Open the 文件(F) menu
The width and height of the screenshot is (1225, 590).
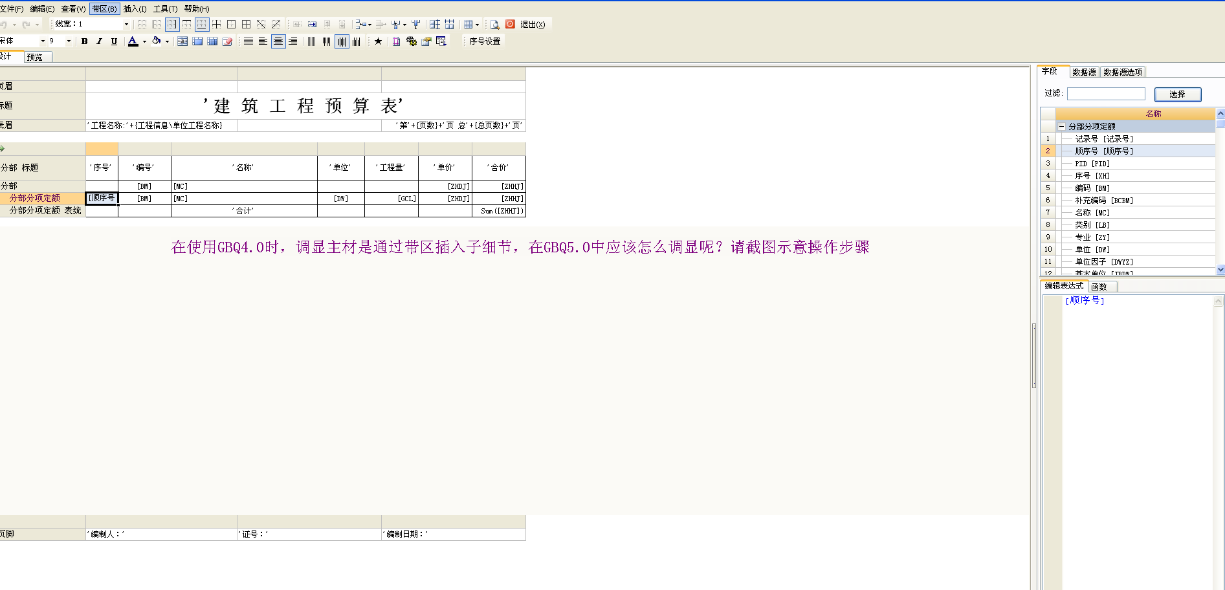point(11,9)
